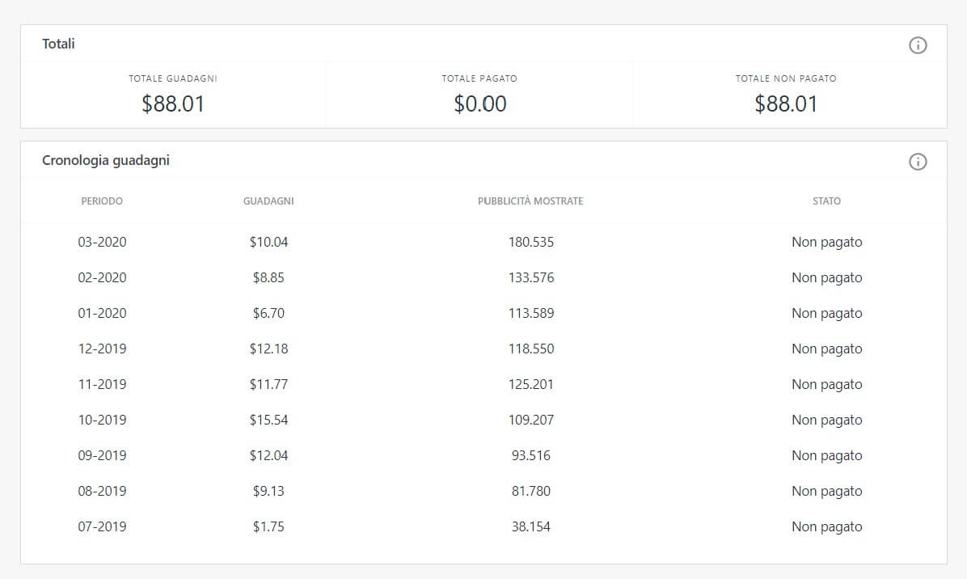Click the 125.201 ads shown value
Screen dimensions: 967x579
pyautogui.click(x=531, y=384)
